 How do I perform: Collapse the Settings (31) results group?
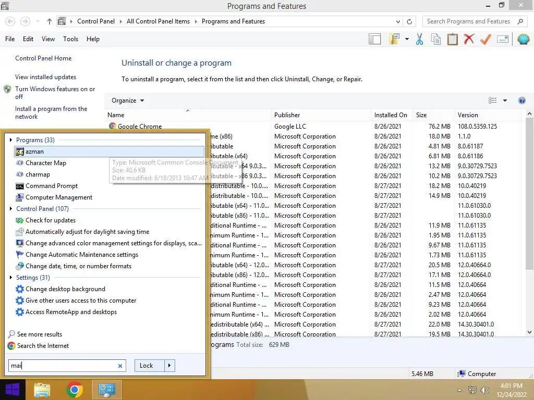coord(11,277)
